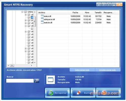Image resolution: width=126 pixels, height=101 pixels.
Task: Click size value 161792 for ieakui.dll
Action: 98,16
